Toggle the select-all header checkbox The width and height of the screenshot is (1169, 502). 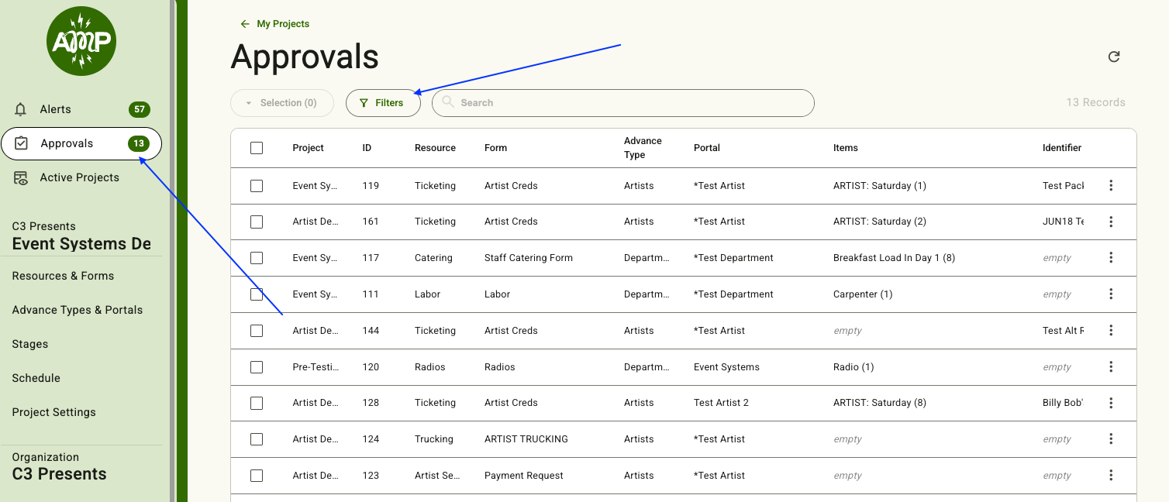click(257, 148)
